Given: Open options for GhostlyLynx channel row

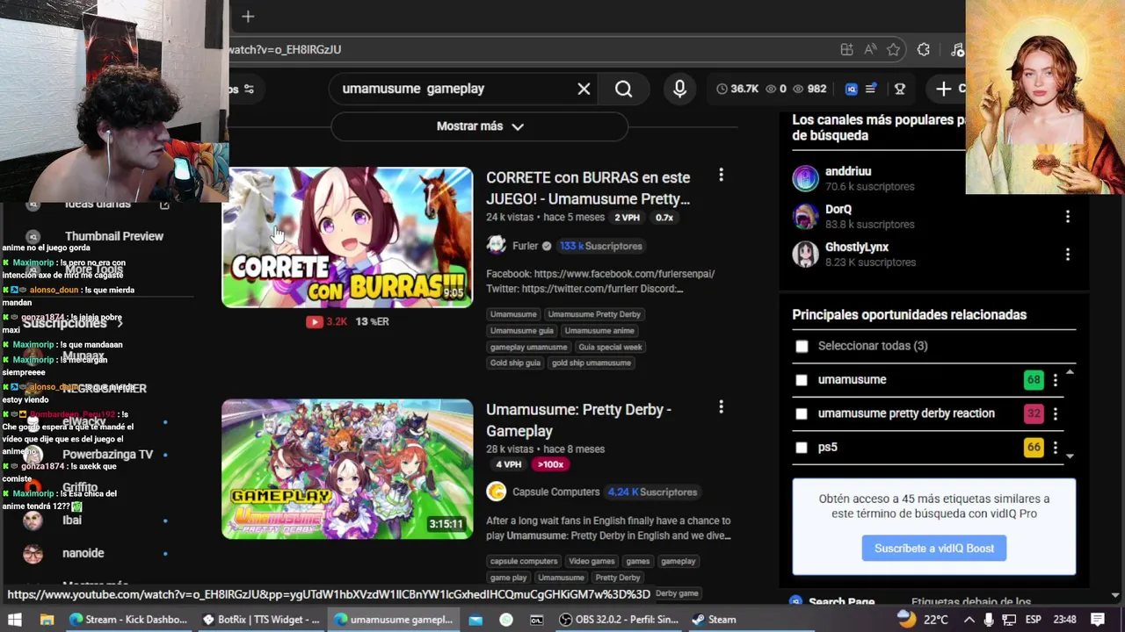Looking at the screenshot, I should point(1067,254).
